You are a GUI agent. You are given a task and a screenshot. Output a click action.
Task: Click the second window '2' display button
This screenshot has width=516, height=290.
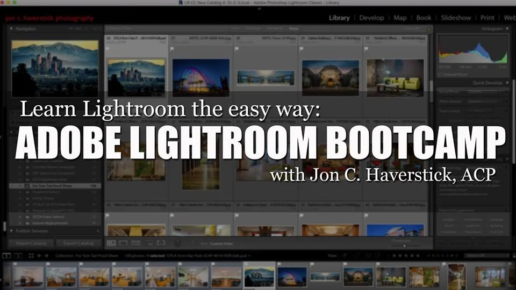[x=18, y=256]
